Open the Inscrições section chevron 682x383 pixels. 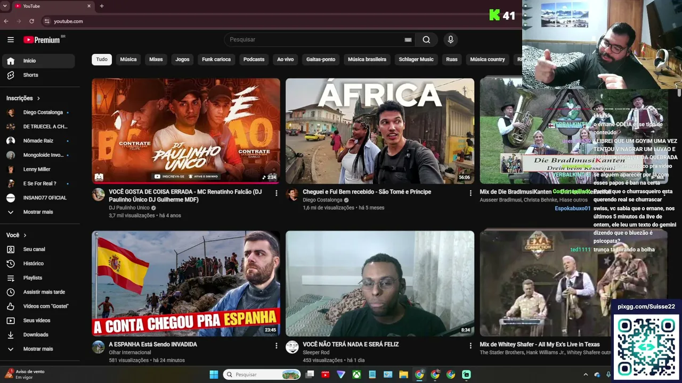(38, 98)
